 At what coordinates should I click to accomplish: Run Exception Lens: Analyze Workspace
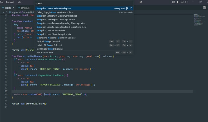click(x=84, y=8)
